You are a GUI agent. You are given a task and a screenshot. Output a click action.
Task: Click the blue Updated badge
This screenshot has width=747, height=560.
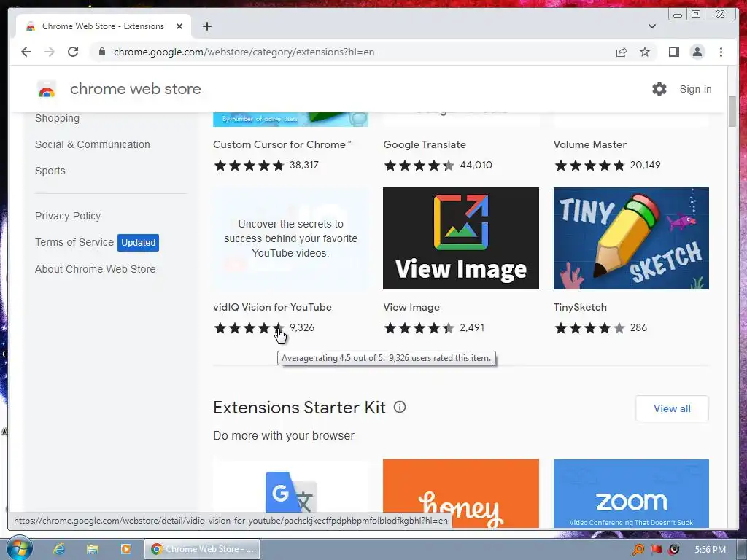click(x=138, y=242)
